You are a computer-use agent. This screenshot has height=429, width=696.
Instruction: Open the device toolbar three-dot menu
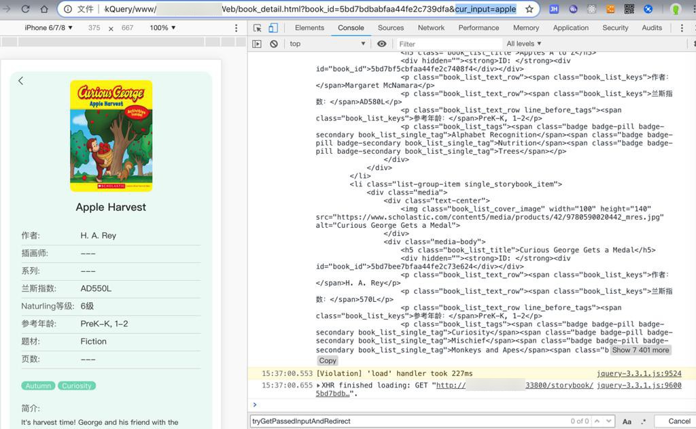(x=236, y=28)
